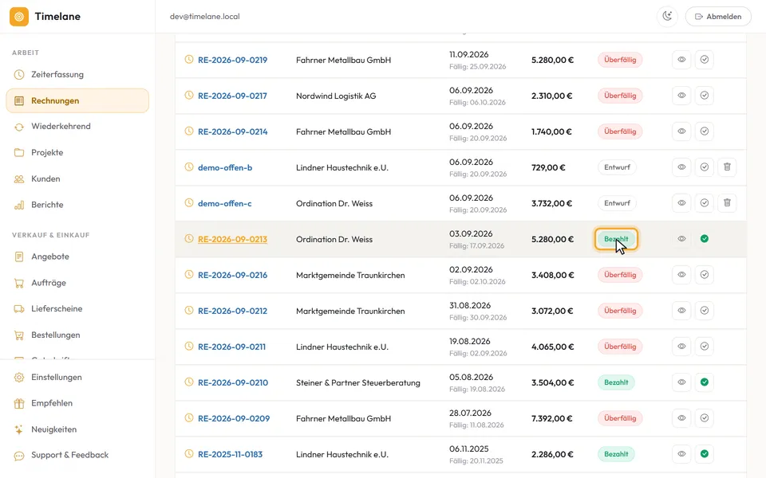Open Projekte from the sidebar
The image size is (766, 478).
click(x=77, y=153)
